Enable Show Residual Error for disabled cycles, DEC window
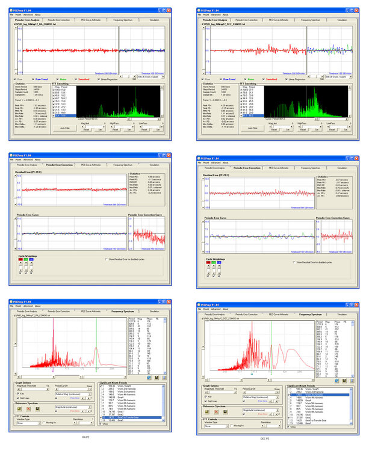The image size is (369, 451). coord(293,262)
